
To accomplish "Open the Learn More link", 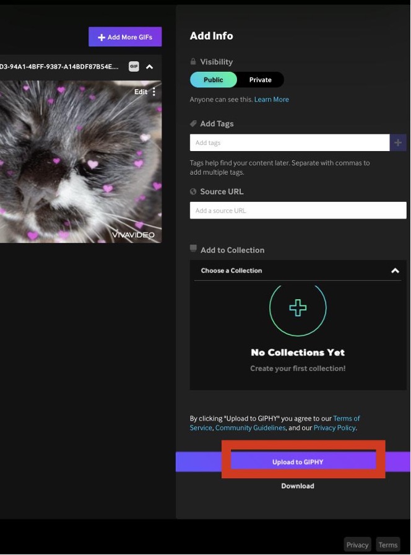I will tap(271, 100).
